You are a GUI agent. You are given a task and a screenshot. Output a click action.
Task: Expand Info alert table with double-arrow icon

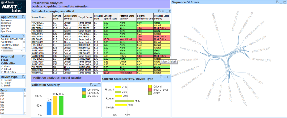[164, 11]
